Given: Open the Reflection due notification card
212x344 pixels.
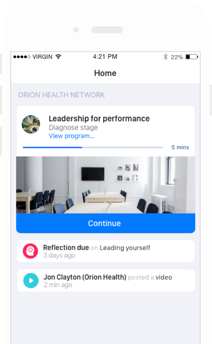Looking at the screenshot, I should tap(106, 251).
